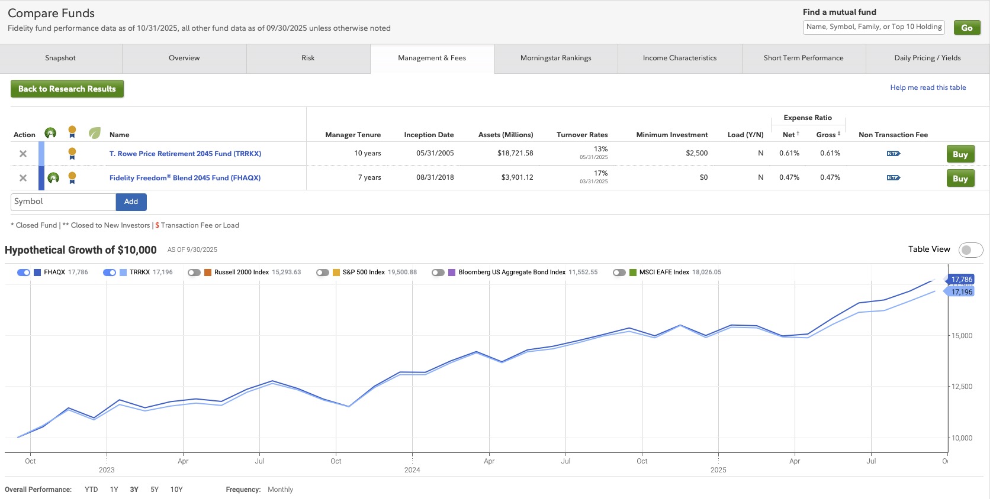Switch to the Morningstar Rankings tab

pyautogui.click(x=555, y=58)
